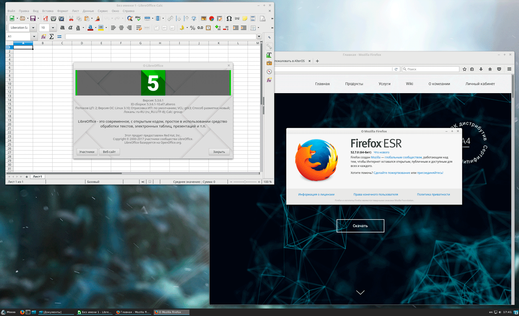The width and height of the screenshot is (519, 316).
Task: Toggle Center Horizontally alignment
Action: click(x=121, y=28)
